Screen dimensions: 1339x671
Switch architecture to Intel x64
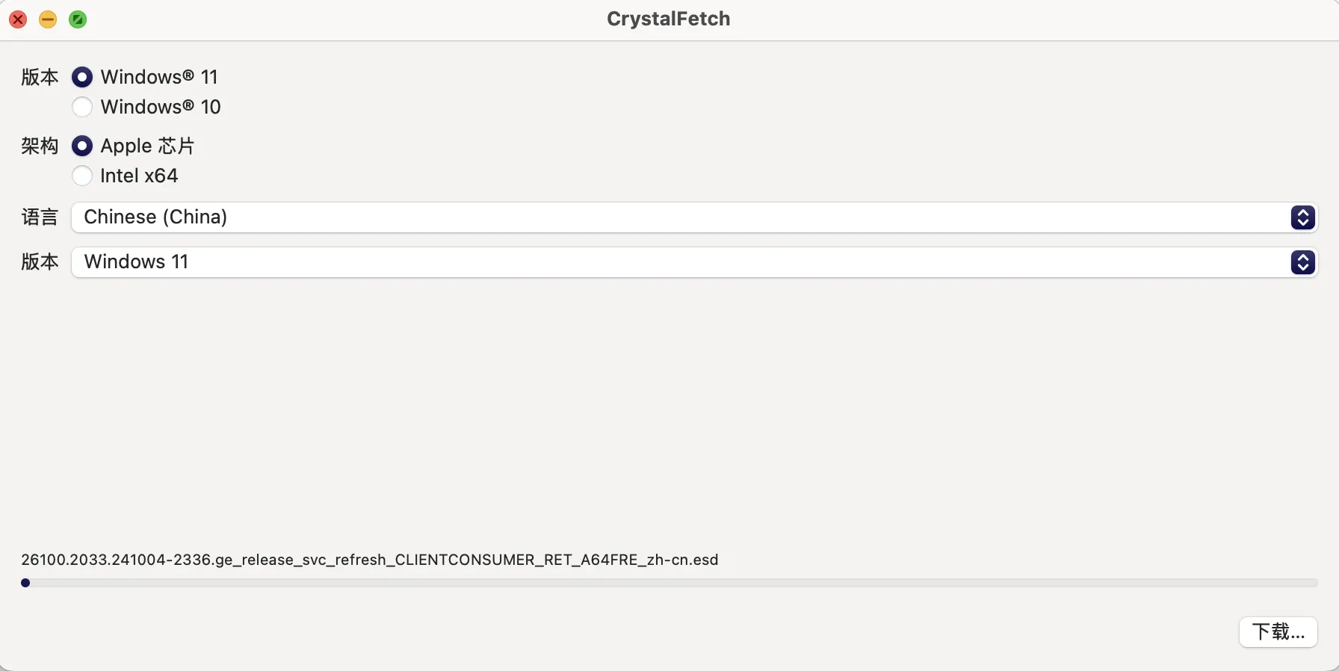(x=82, y=176)
